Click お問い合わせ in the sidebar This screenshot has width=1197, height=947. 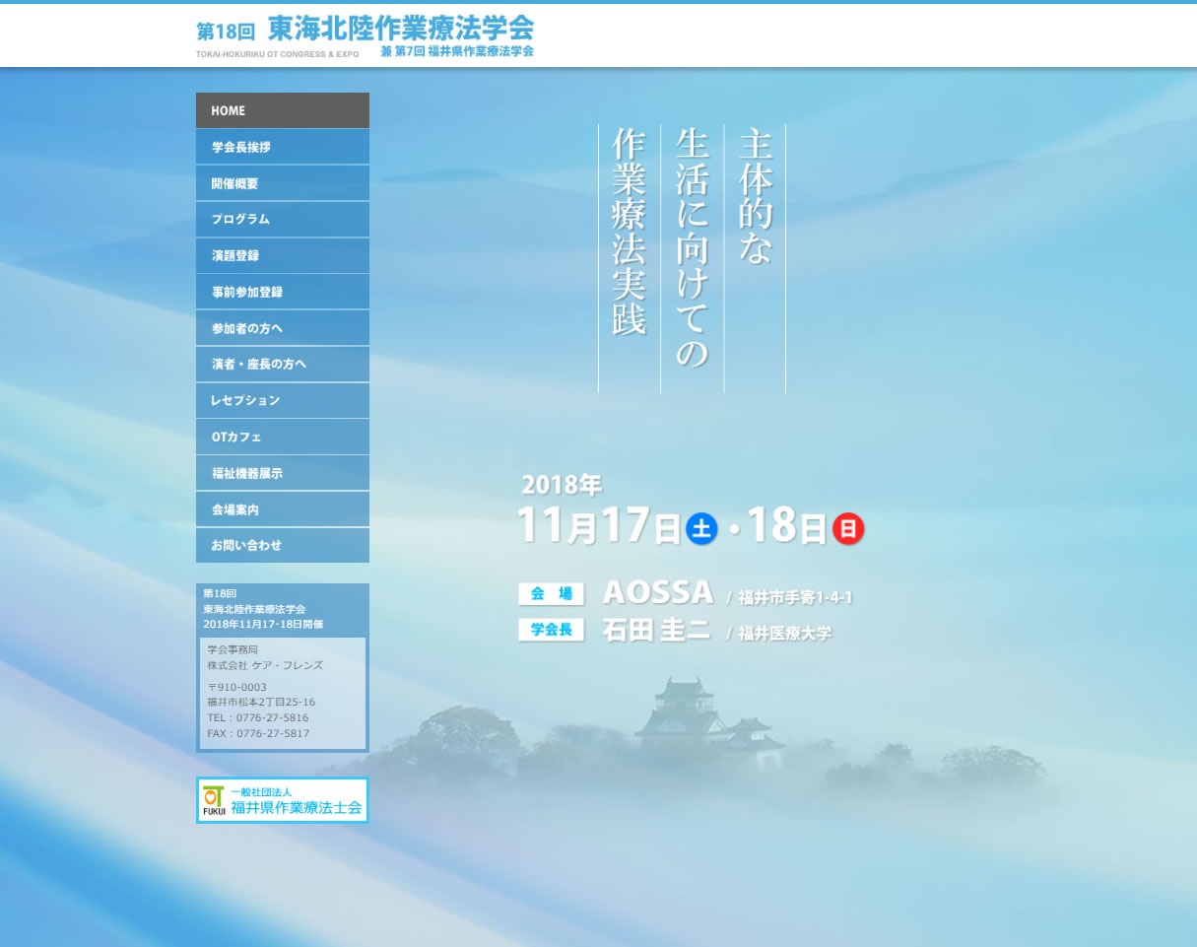282,545
